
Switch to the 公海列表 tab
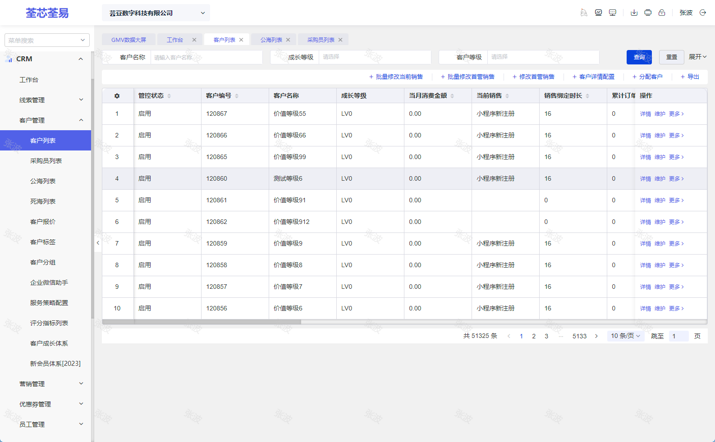271,40
